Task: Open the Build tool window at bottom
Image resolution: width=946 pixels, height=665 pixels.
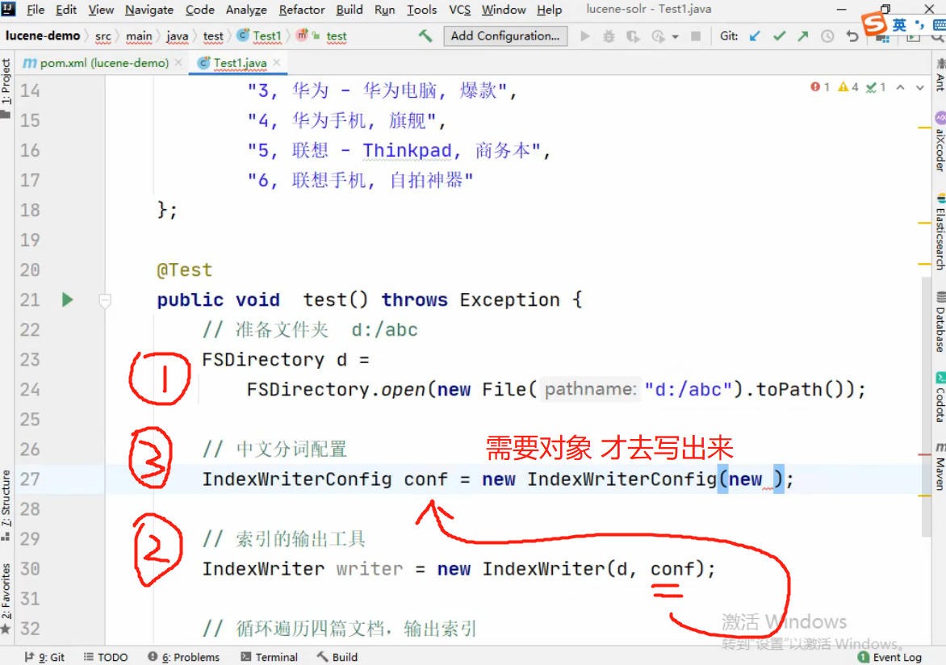Action: click(337, 657)
